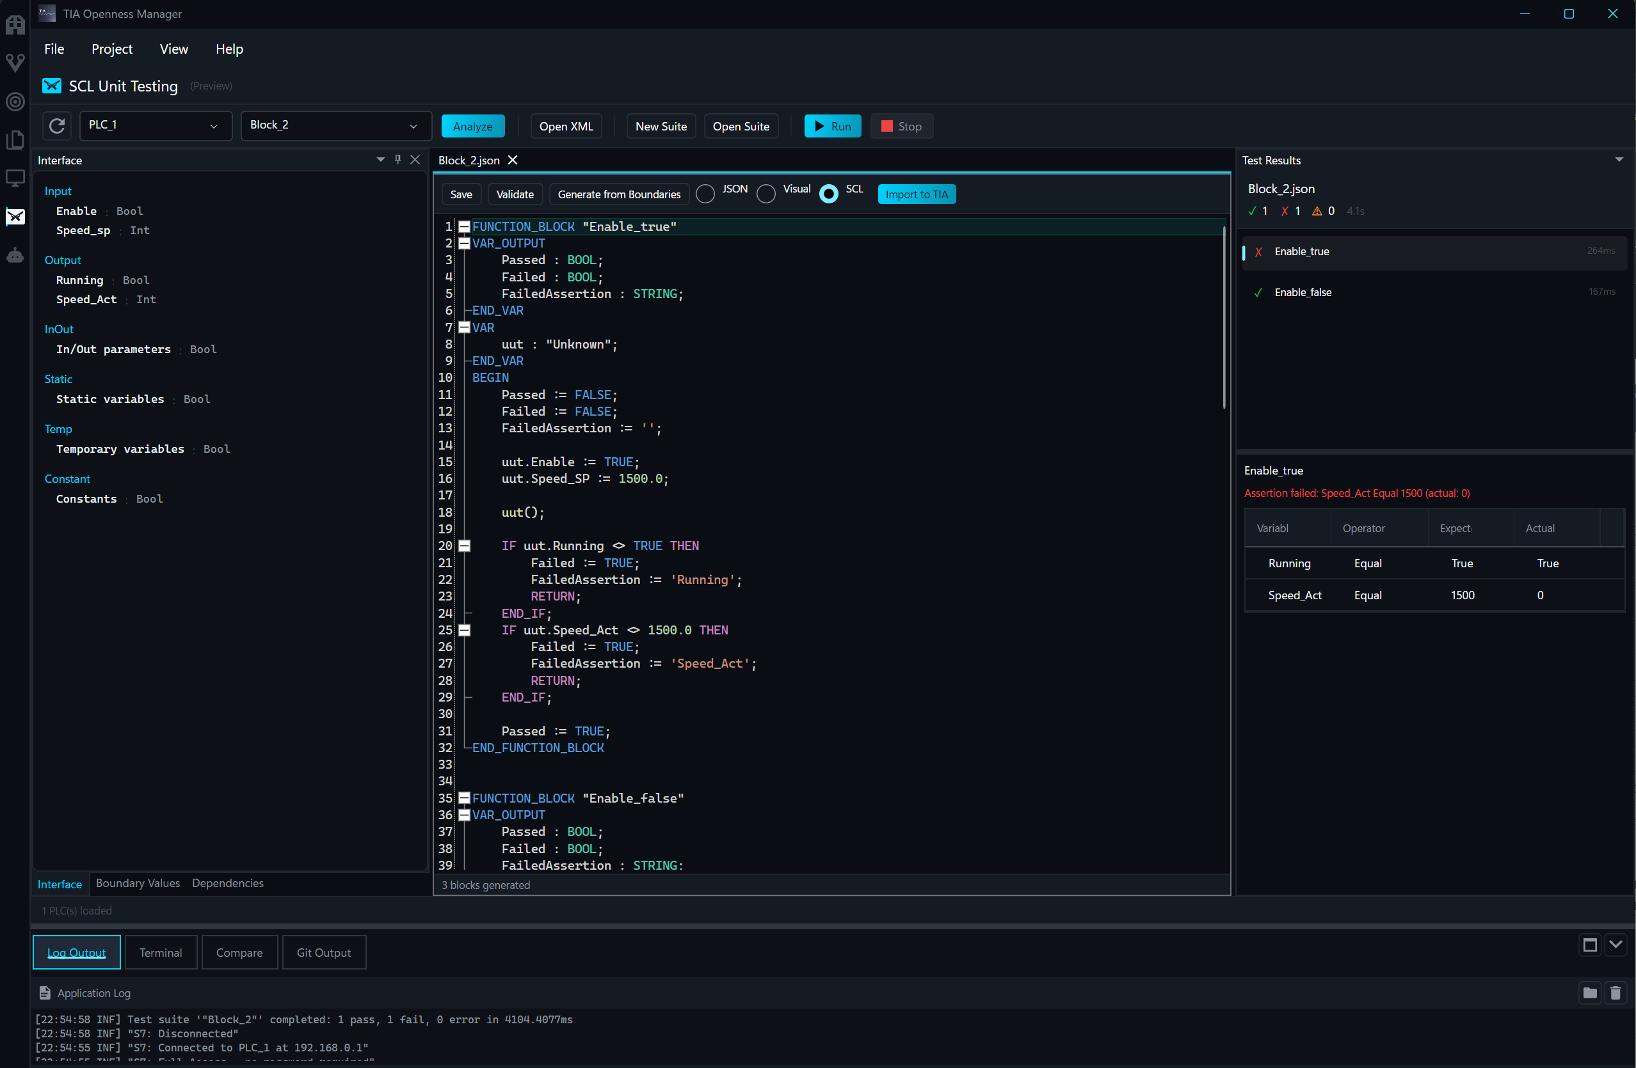Select the SCL Unit Testing icon in sidebar

pyautogui.click(x=15, y=217)
